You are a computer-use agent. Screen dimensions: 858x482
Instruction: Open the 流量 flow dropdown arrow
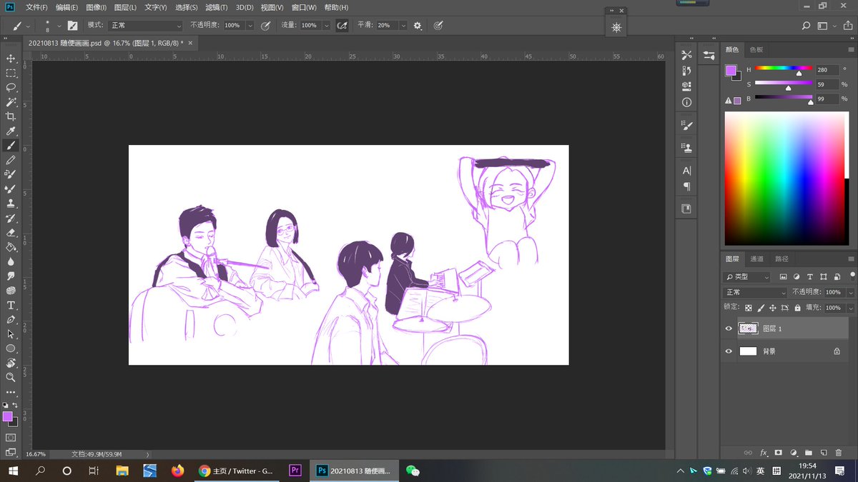(x=326, y=25)
